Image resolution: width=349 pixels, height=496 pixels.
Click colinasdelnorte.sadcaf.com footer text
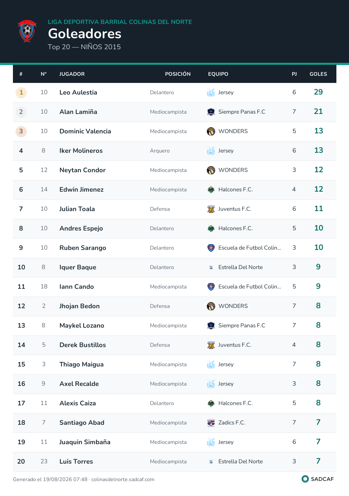123,479
